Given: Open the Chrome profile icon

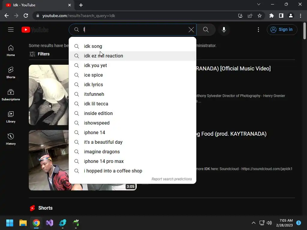Looking at the screenshot, I should point(291,16).
